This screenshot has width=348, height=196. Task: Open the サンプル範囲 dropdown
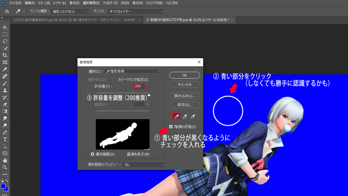(70, 11)
